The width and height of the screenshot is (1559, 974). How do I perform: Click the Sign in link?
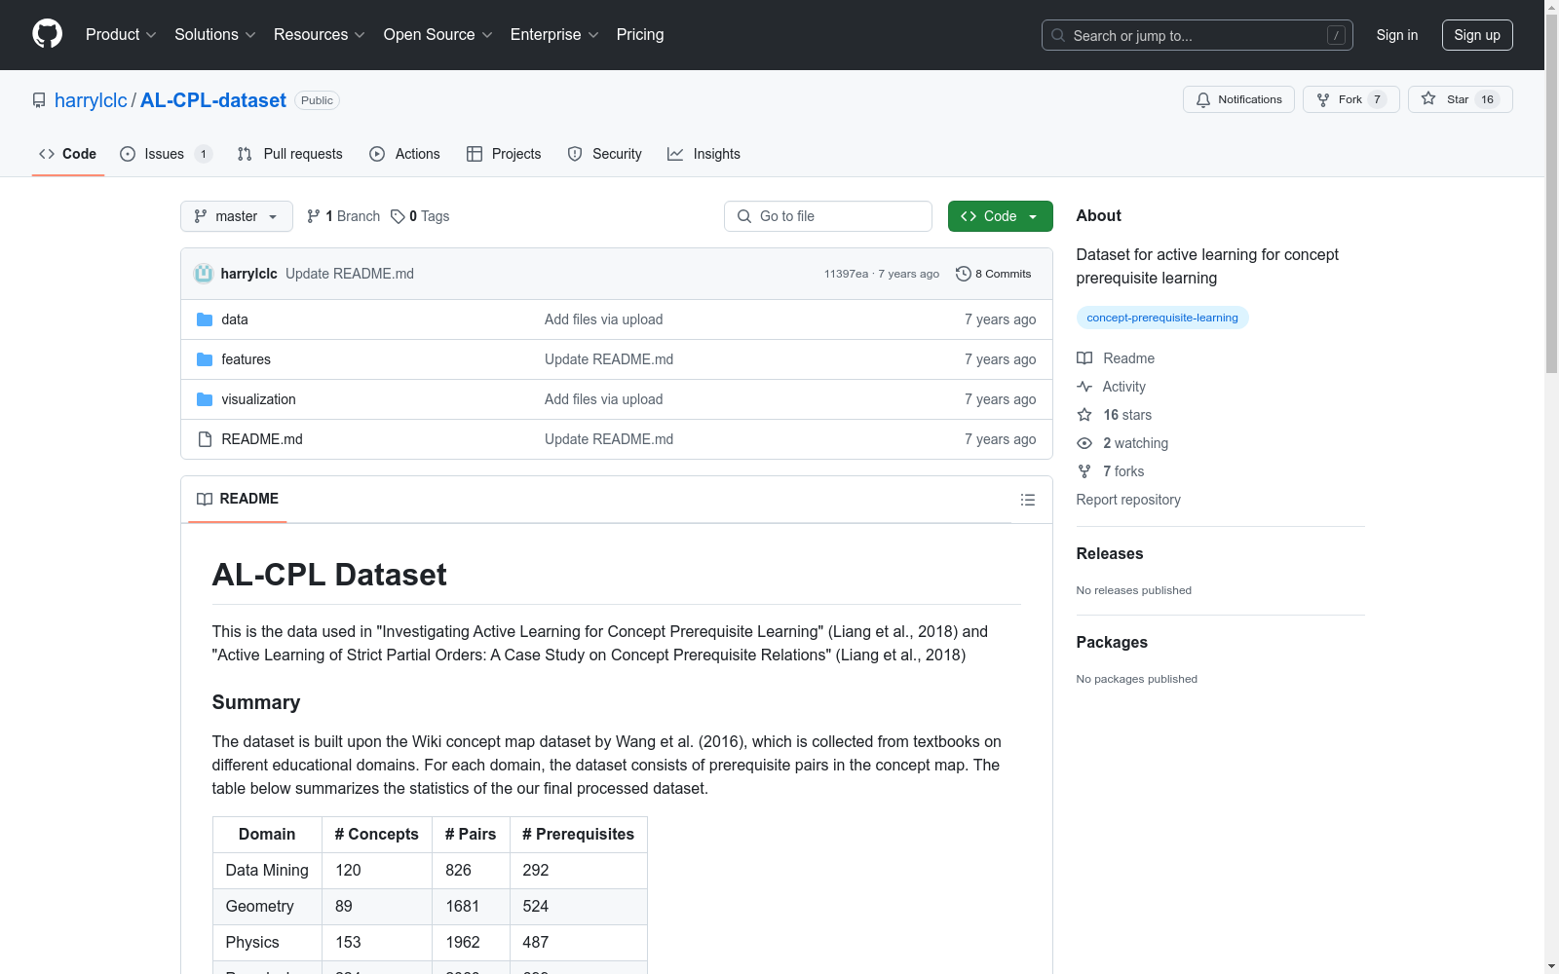click(x=1397, y=35)
